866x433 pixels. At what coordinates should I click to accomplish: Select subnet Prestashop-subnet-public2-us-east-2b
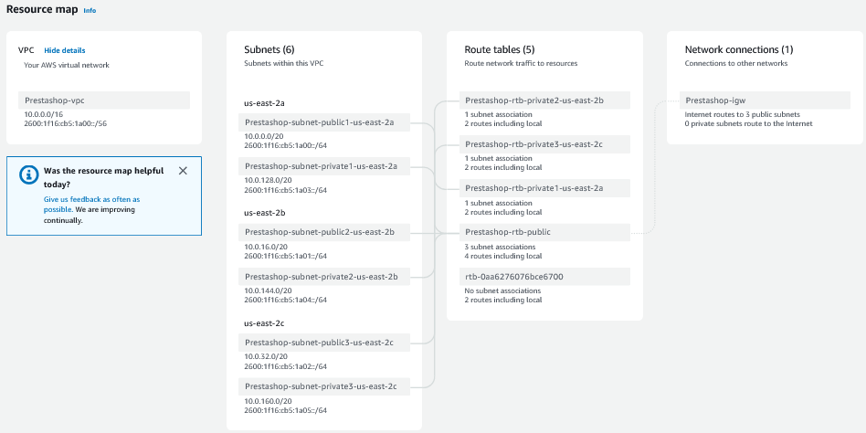[x=320, y=232]
